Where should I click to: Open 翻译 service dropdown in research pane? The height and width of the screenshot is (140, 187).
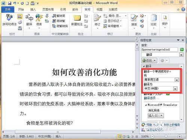pyautogui.click(x=181, y=55)
